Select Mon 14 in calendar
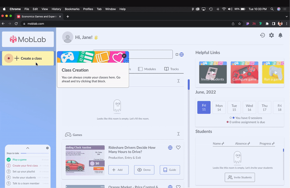290x188 pixels. coord(219,107)
